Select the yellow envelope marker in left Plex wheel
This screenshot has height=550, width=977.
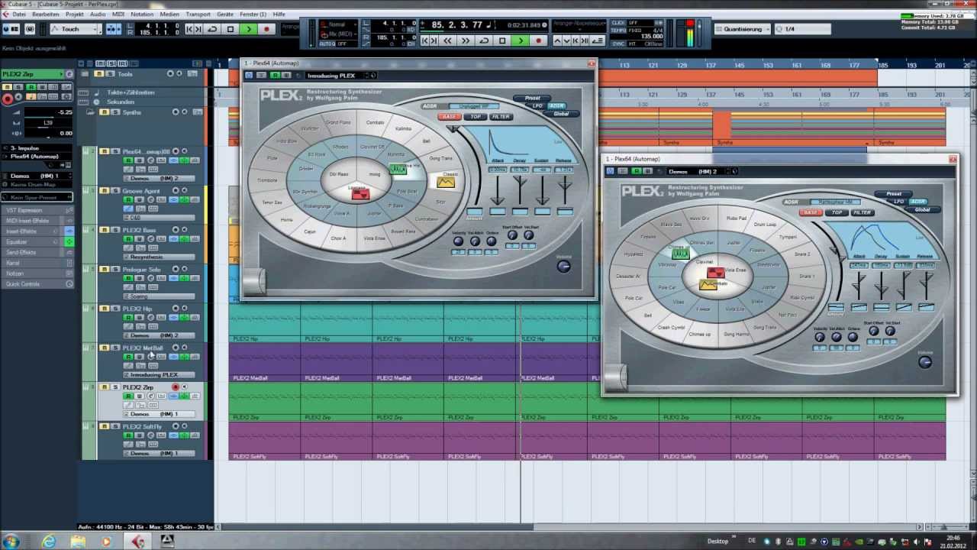point(446,182)
